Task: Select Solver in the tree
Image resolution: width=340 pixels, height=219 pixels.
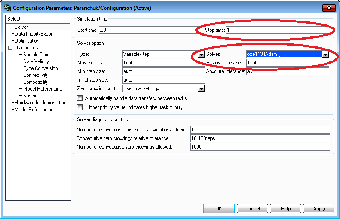Action: (21, 27)
